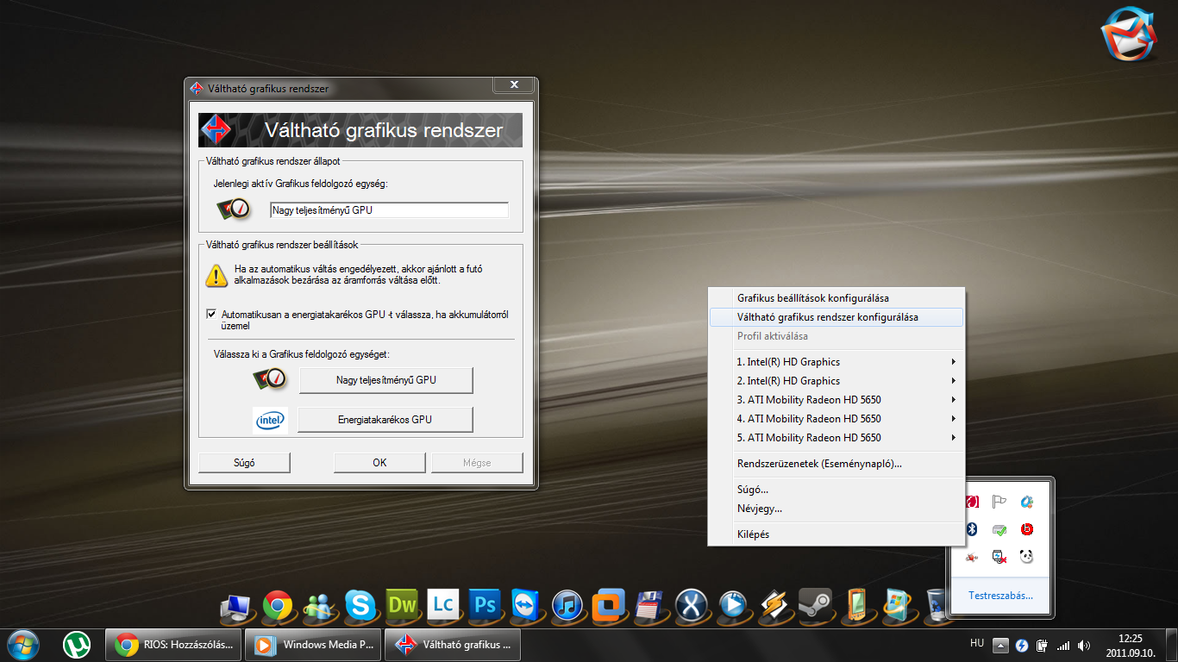The height and width of the screenshot is (662, 1178).
Task: Select Váltható grafikus rendszer konfigurálása
Action: 836,317
